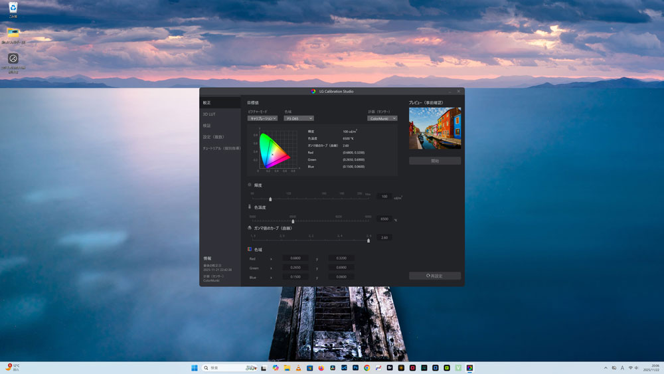Image resolution: width=664 pixels, height=374 pixels.
Task: Click the 輝度 slider handle
Action: (x=270, y=199)
